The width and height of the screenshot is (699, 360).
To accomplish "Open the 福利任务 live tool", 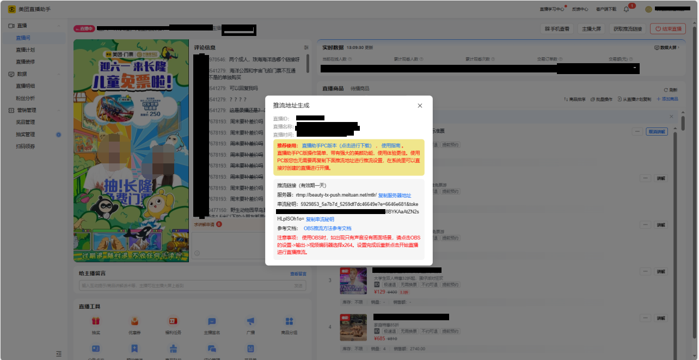I will click(173, 325).
